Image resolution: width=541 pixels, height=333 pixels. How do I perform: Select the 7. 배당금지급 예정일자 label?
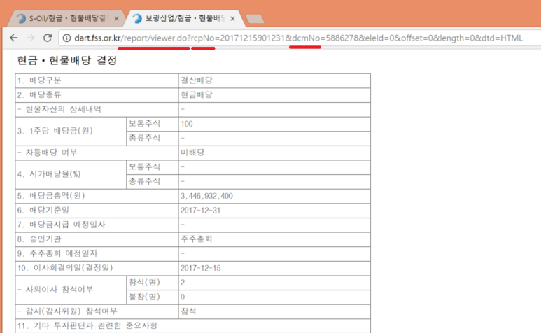pyautogui.click(x=61, y=225)
